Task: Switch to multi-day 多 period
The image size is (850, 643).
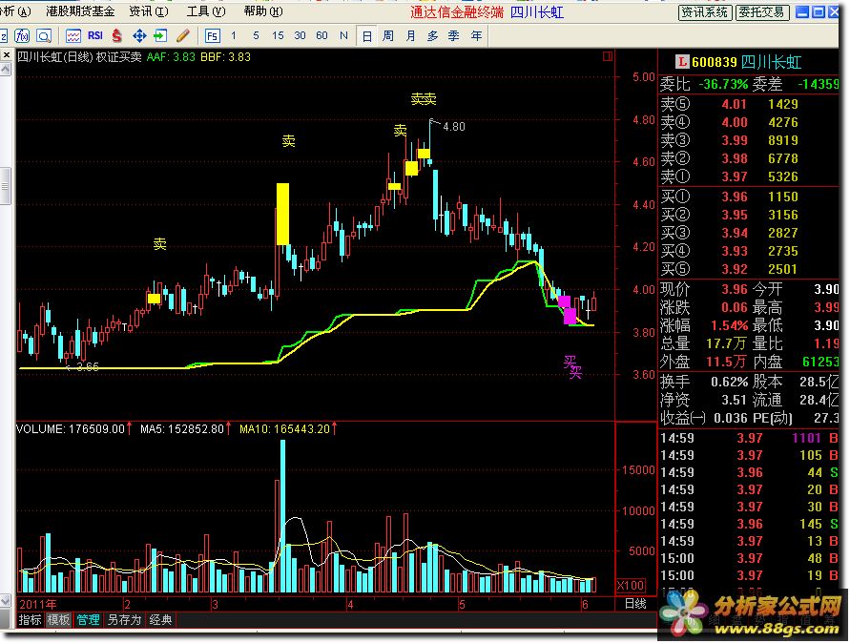Action: (432, 36)
